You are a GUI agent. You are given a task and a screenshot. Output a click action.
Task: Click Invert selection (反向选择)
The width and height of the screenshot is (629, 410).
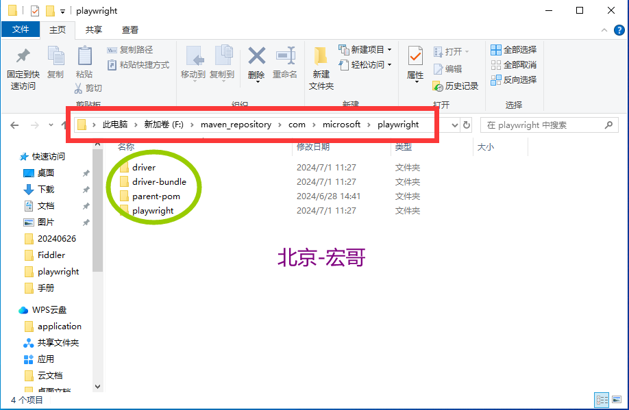(x=513, y=80)
